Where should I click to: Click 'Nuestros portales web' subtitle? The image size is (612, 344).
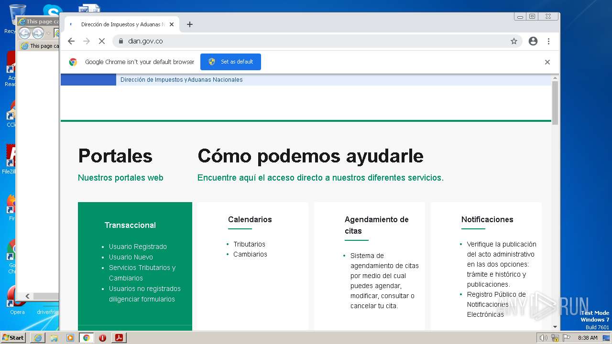120,178
